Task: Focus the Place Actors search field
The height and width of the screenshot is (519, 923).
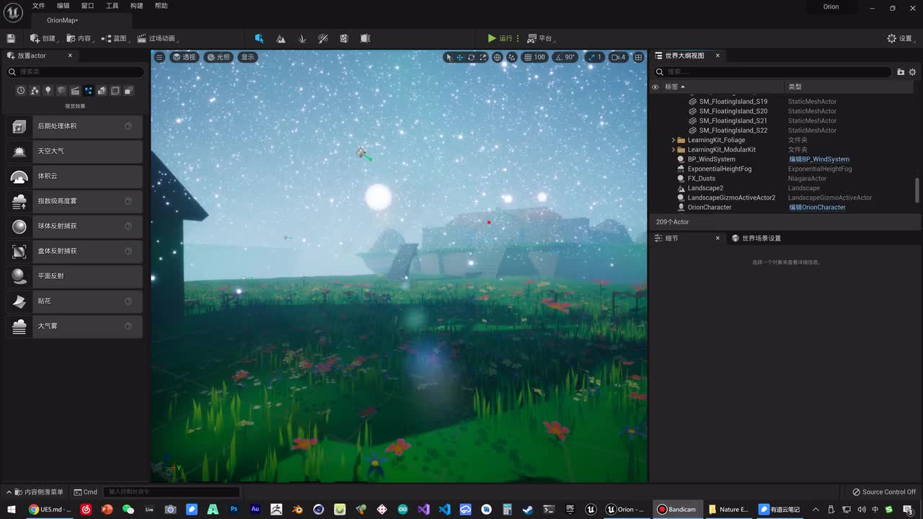Action: (75, 72)
